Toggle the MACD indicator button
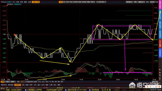This screenshot has width=162, height=91. (22, 82)
